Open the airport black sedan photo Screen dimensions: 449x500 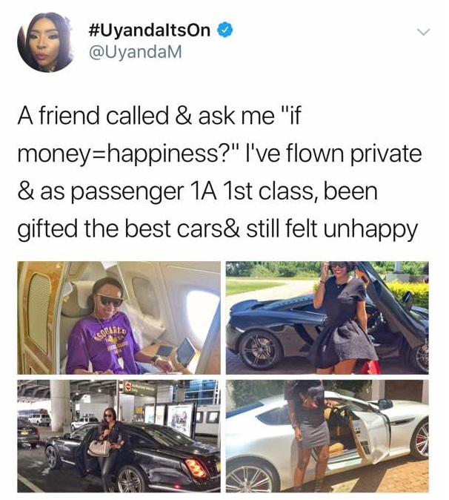[119, 435]
